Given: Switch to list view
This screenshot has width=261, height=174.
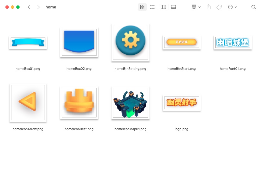Looking at the screenshot, I should (x=153, y=7).
